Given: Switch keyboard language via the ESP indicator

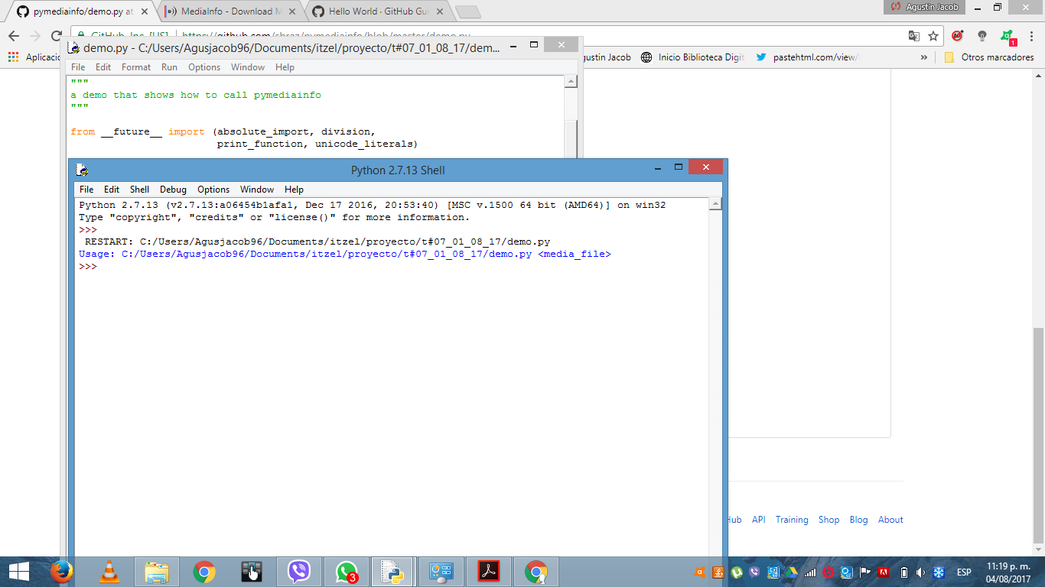Looking at the screenshot, I should [x=964, y=572].
